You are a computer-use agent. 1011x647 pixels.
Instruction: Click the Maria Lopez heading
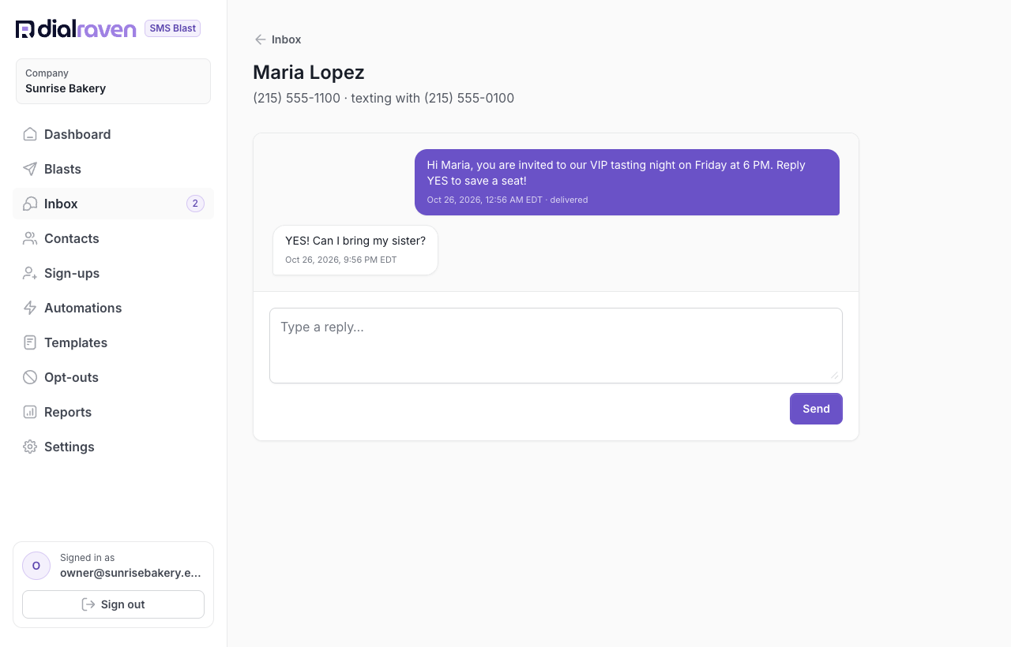pos(309,72)
